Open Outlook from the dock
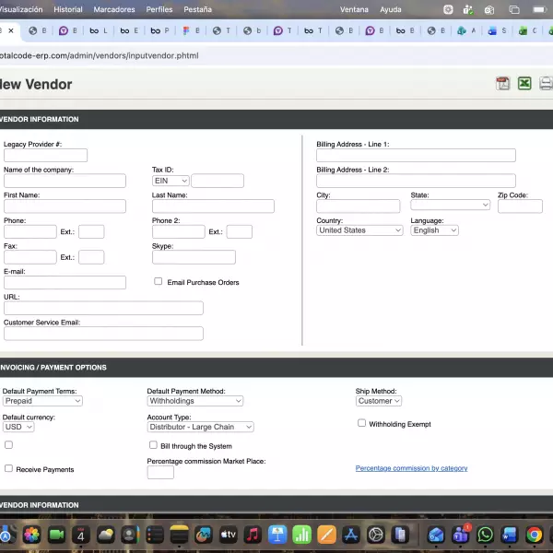The image size is (553, 553). (436, 535)
